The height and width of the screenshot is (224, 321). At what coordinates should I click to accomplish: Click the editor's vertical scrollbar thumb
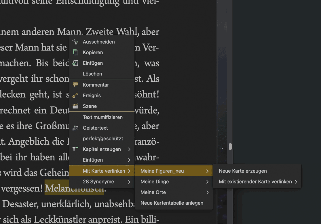[230, 147]
